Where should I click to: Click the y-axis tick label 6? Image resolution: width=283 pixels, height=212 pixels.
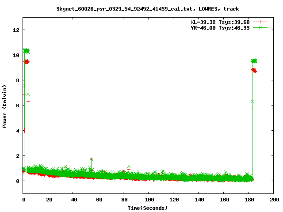coord(18,106)
